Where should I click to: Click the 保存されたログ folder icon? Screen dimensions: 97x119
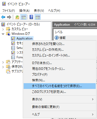[8, 67]
